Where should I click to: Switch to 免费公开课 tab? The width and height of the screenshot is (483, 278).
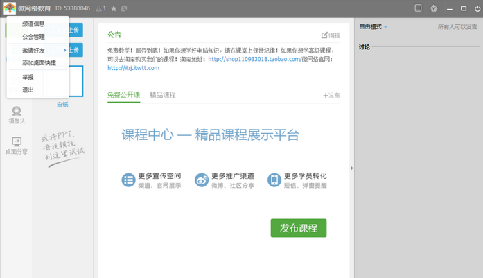tap(123, 95)
